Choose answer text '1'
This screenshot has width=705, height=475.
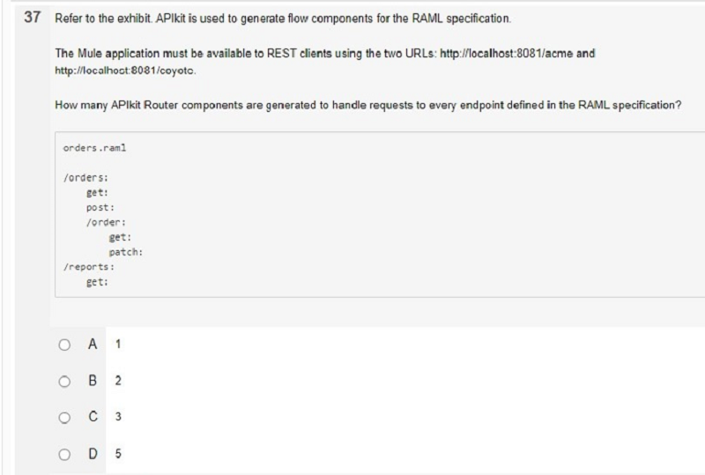[118, 345]
